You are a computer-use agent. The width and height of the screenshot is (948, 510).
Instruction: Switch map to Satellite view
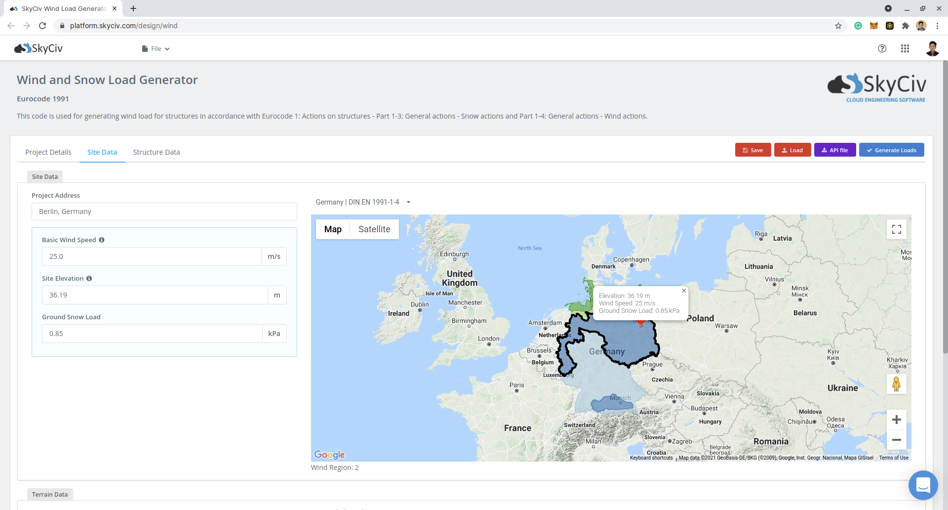[374, 229]
